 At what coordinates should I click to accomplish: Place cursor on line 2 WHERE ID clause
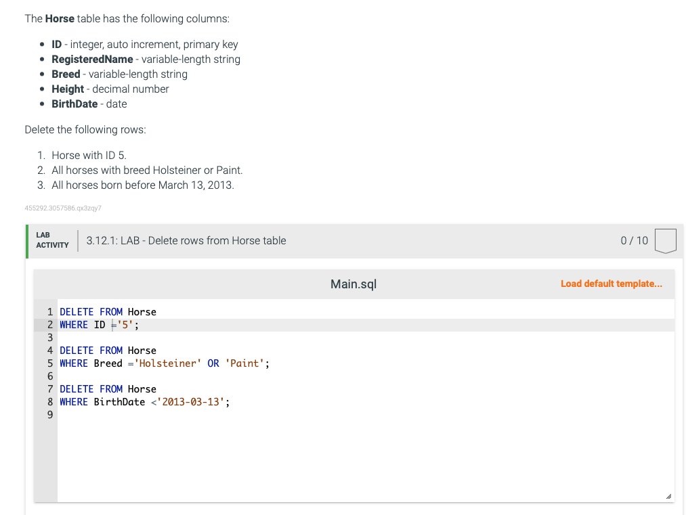point(99,325)
